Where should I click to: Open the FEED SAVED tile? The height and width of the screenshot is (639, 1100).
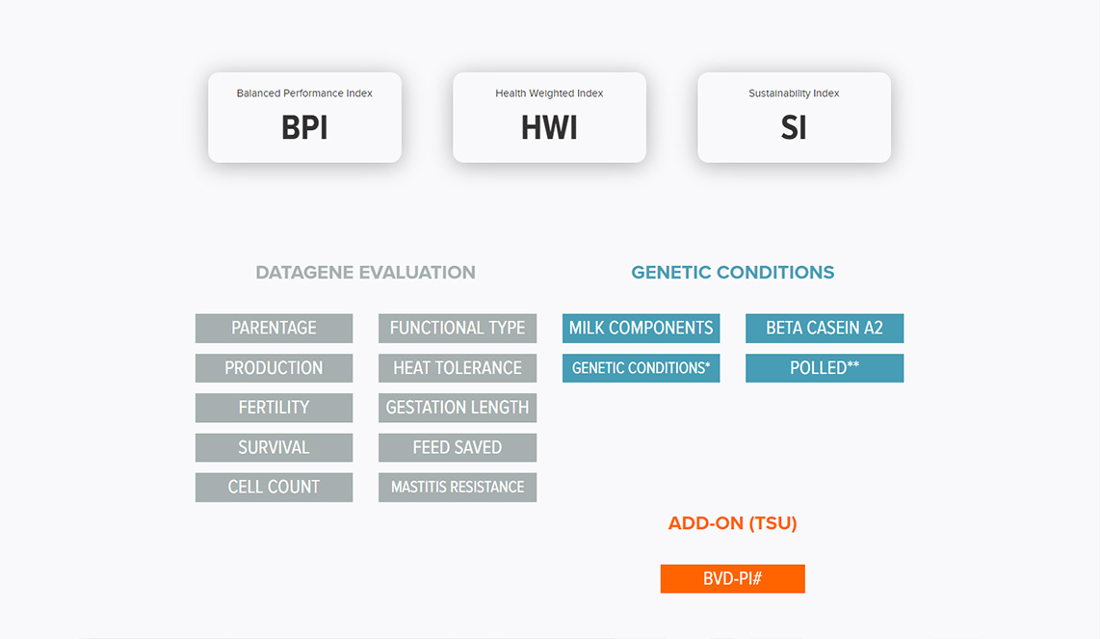pyautogui.click(x=458, y=447)
